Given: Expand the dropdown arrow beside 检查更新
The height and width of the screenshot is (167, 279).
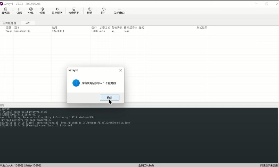Looking at the screenshot, I should (82, 11).
